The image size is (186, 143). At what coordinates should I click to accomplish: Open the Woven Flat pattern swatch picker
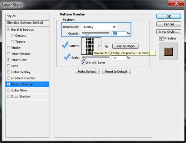pyautogui.click(x=89, y=46)
